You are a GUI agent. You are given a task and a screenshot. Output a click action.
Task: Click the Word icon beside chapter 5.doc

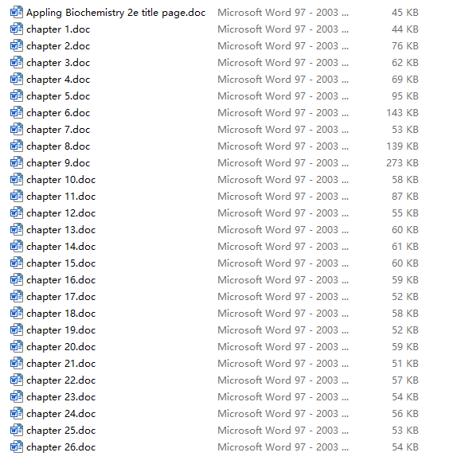17,96
